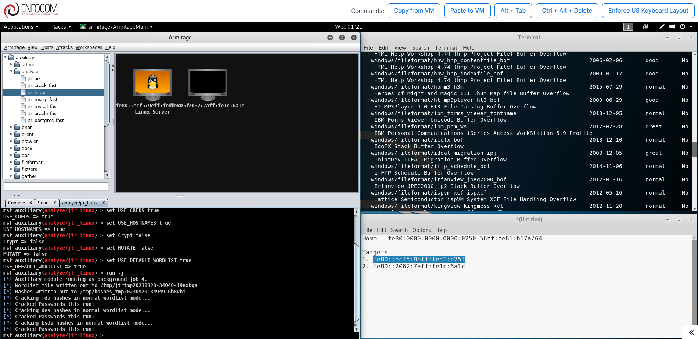
Task: Expand the crawler folder node
Action: click(x=11, y=141)
